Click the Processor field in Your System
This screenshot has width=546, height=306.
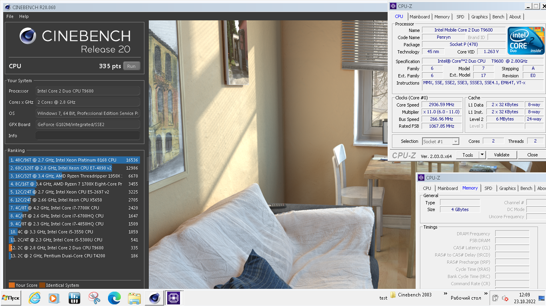(88, 91)
